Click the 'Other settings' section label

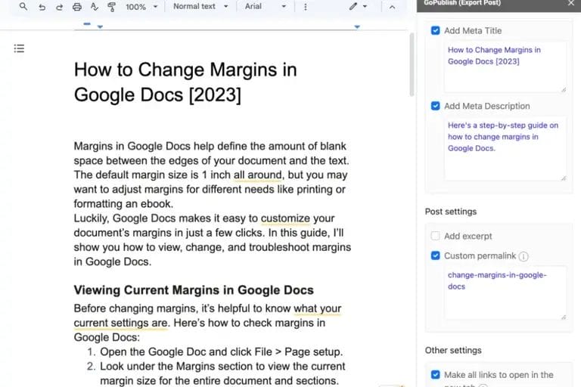tap(453, 350)
